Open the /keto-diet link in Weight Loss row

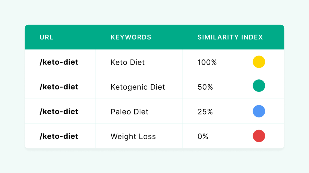pos(59,136)
